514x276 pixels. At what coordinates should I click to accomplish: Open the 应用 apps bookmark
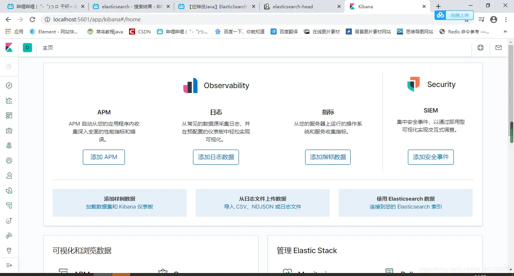pos(14,32)
